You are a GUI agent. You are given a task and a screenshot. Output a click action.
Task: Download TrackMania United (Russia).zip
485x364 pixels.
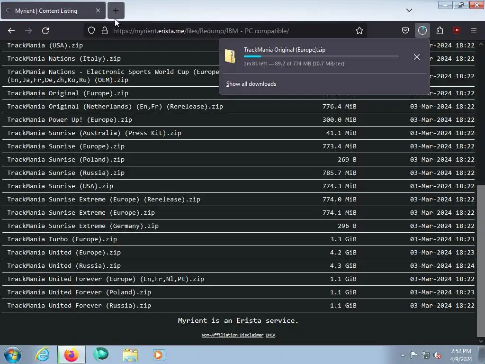tap(64, 266)
